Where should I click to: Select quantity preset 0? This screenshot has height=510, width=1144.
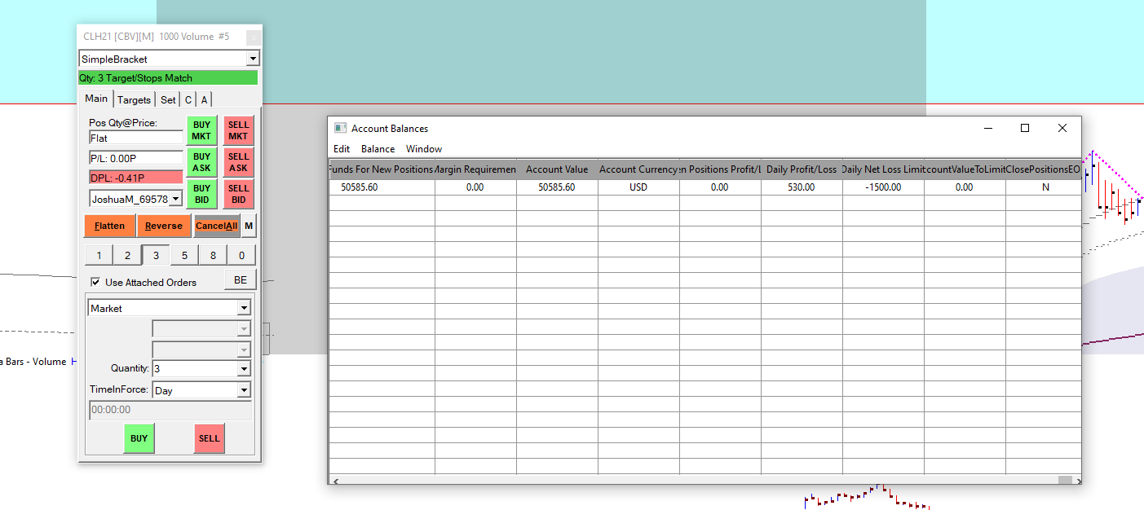pos(241,256)
